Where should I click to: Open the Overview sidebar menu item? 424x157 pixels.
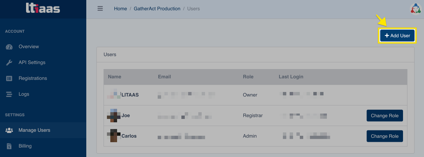point(29,47)
